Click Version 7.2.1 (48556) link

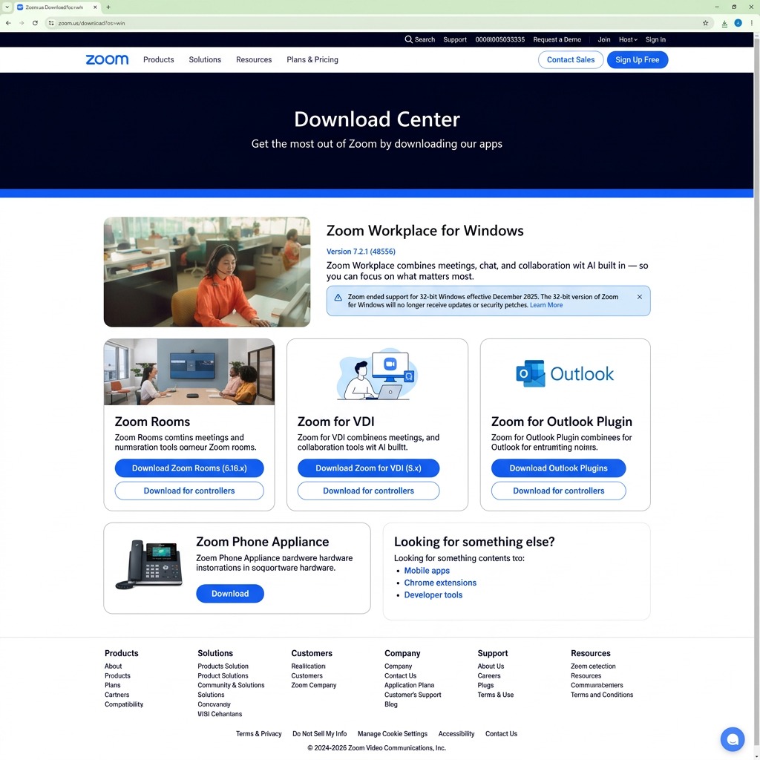361,252
